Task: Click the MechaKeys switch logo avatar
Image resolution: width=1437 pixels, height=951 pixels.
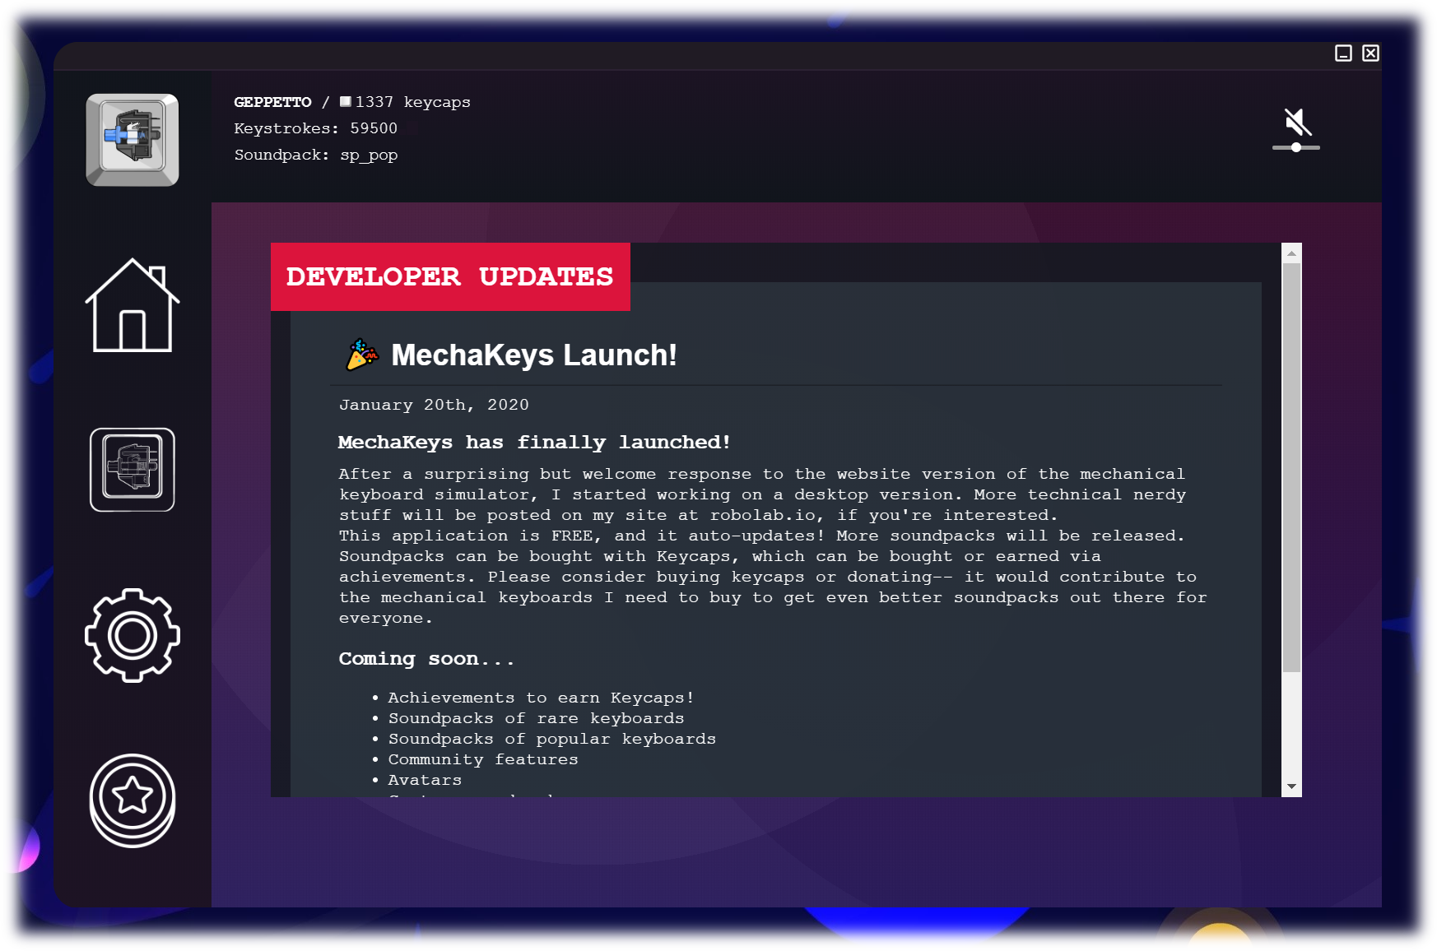Action: [133, 140]
